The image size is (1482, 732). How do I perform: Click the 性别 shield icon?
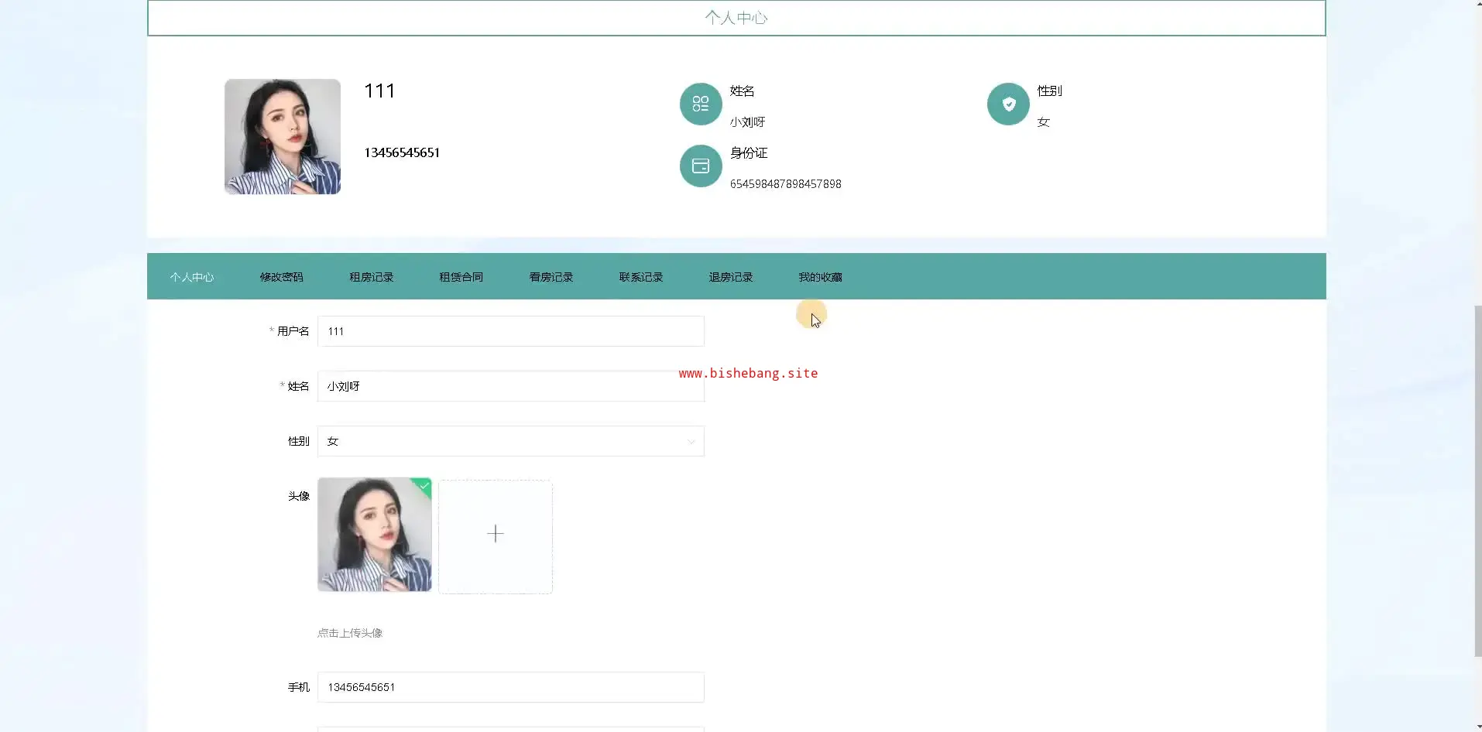click(x=1008, y=104)
